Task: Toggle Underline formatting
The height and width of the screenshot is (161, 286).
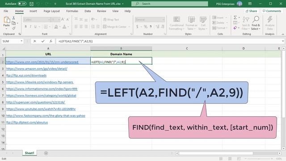Action: click(x=35, y=27)
